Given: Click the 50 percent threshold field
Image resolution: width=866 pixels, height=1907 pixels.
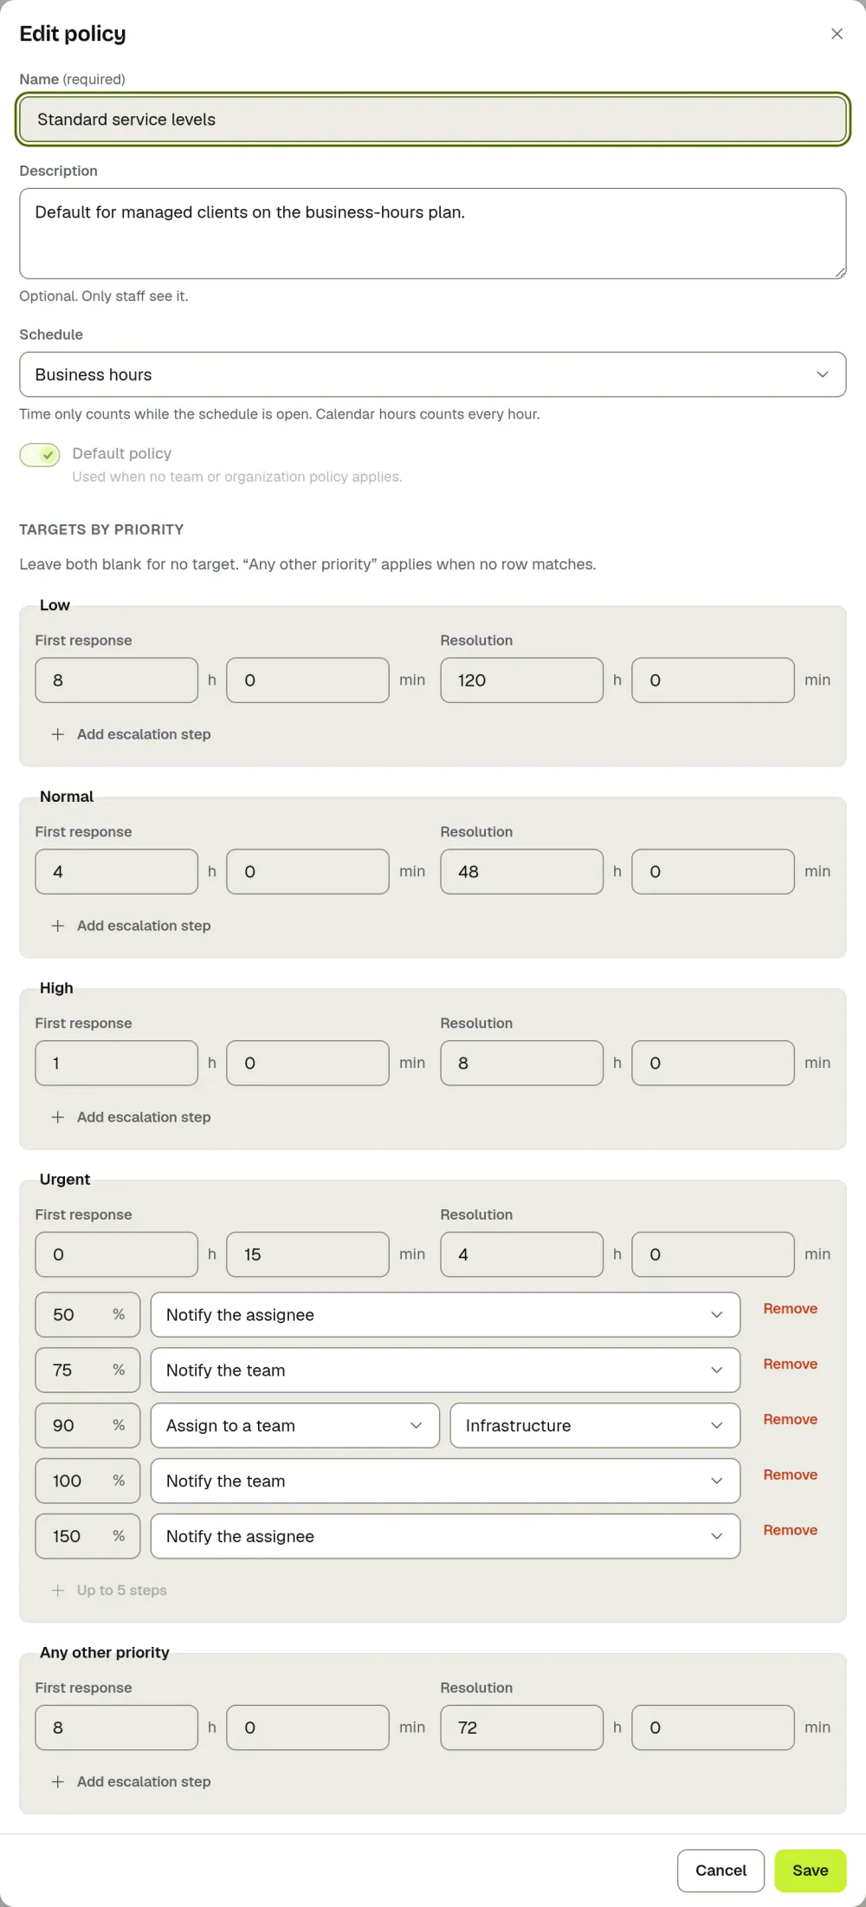Looking at the screenshot, I should click(87, 1315).
